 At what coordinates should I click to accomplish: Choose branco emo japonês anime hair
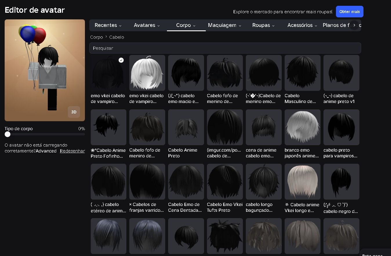point(303,127)
